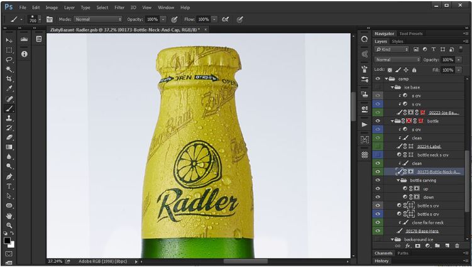Select the Healing Brush tool

click(9, 99)
